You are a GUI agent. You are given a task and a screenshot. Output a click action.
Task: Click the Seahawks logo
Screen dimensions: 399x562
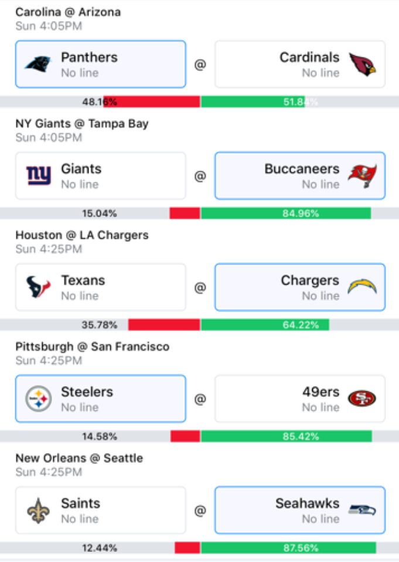362,510
